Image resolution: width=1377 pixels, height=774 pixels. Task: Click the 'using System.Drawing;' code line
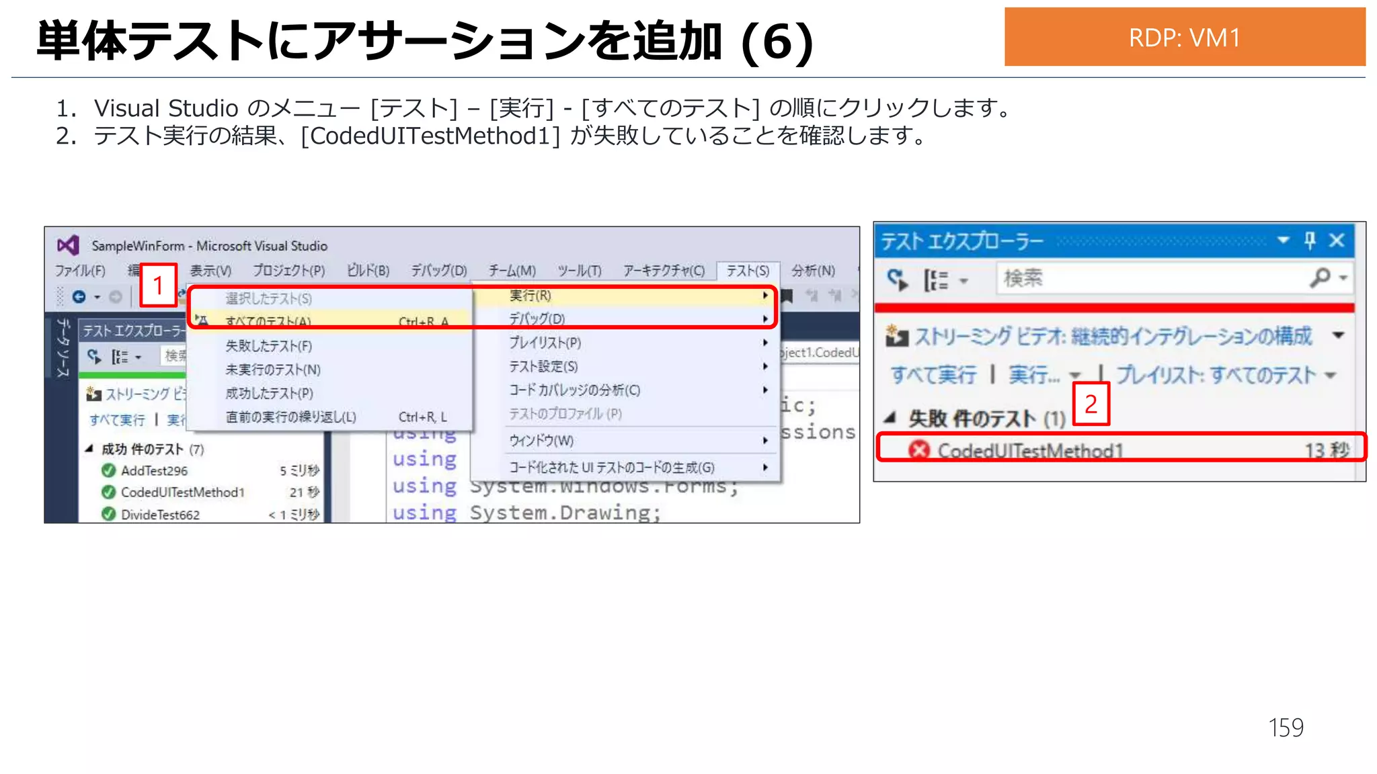tap(527, 513)
